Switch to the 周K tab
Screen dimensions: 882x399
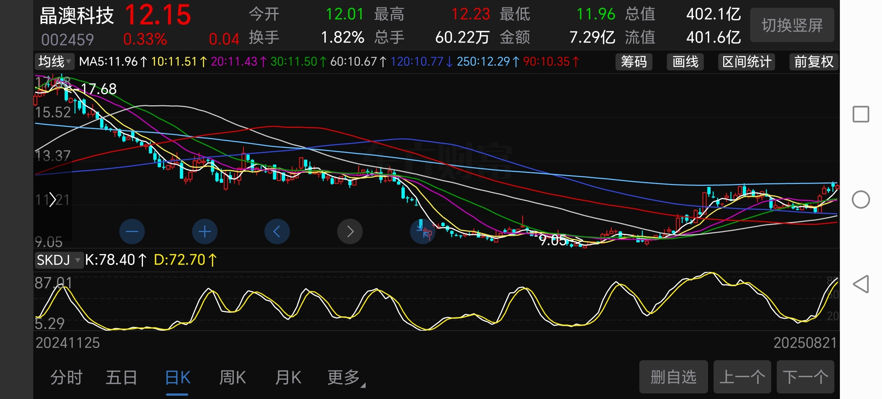[x=233, y=378]
